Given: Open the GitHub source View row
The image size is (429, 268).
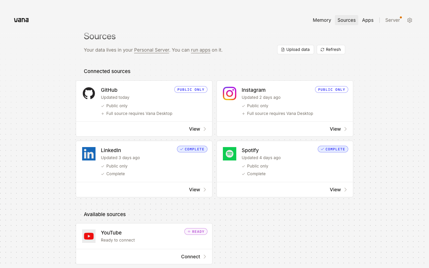Looking at the screenshot, I should (x=144, y=129).
